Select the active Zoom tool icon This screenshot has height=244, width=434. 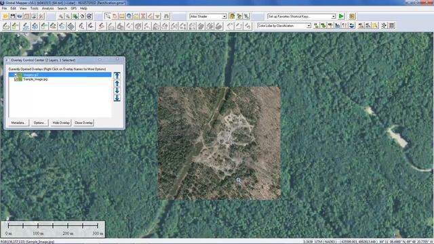[x=108, y=16]
